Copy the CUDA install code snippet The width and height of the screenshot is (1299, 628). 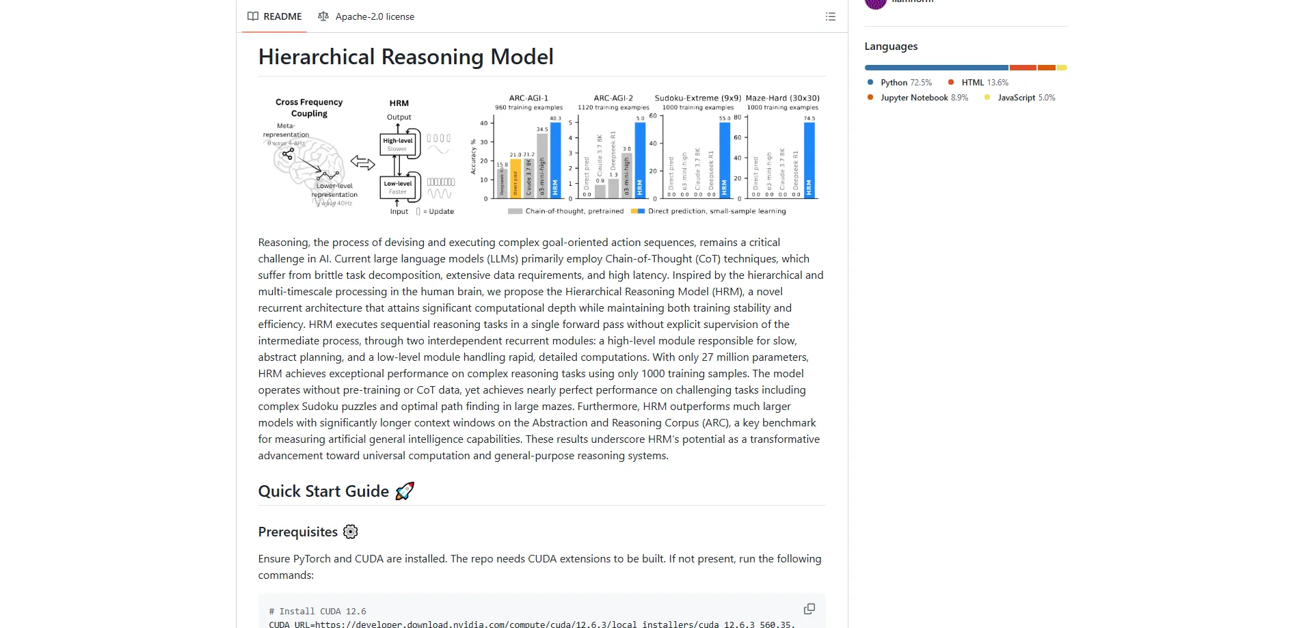pos(809,608)
